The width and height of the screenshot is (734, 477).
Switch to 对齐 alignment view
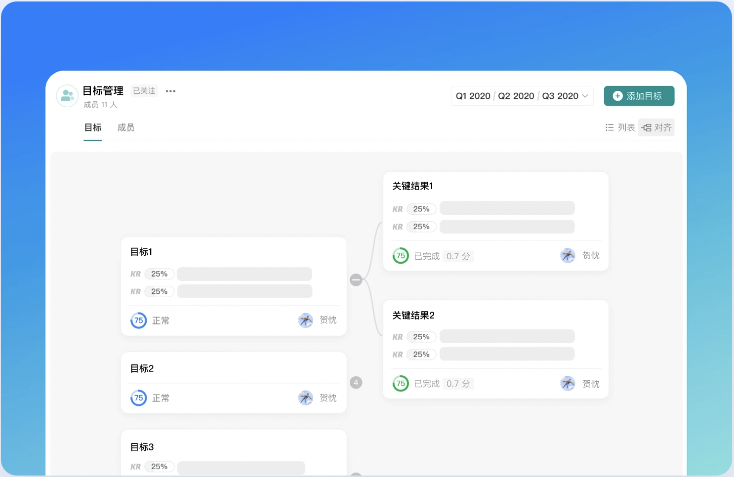(x=656, y=127)
